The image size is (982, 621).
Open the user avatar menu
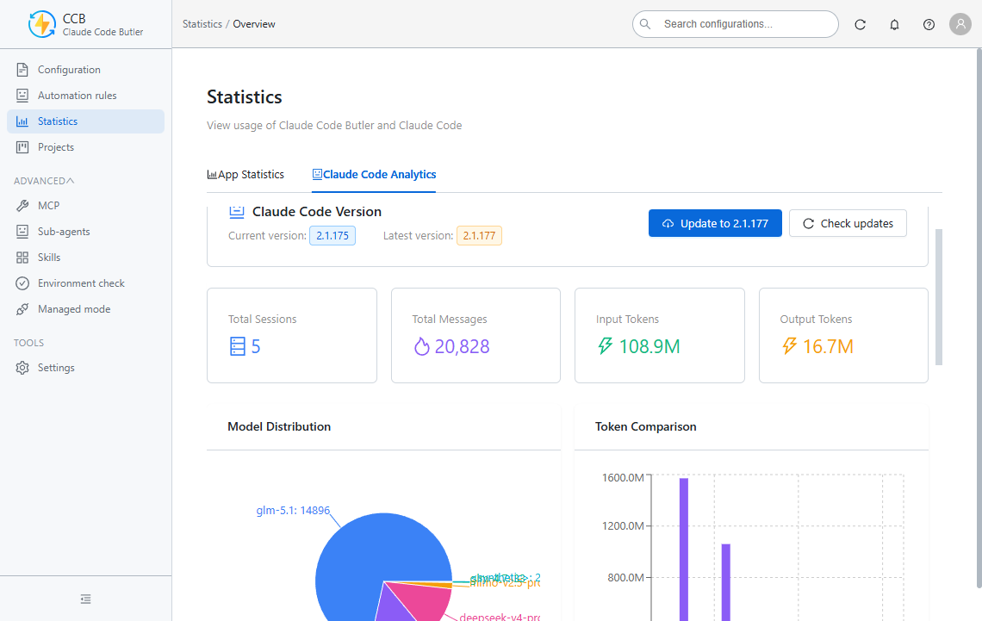960,24
